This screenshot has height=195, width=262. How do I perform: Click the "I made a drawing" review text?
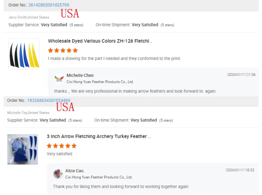(114, 59)
